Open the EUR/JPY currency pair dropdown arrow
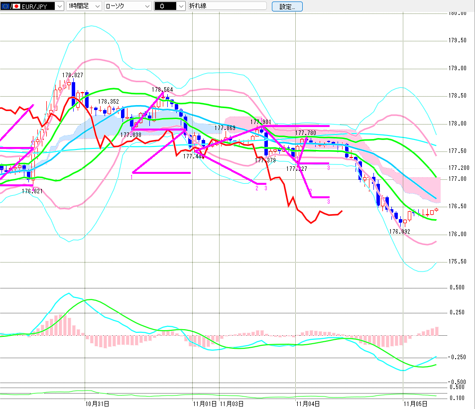Image resolution: width=475 pixels, height=409 pixels. point(59,6)
